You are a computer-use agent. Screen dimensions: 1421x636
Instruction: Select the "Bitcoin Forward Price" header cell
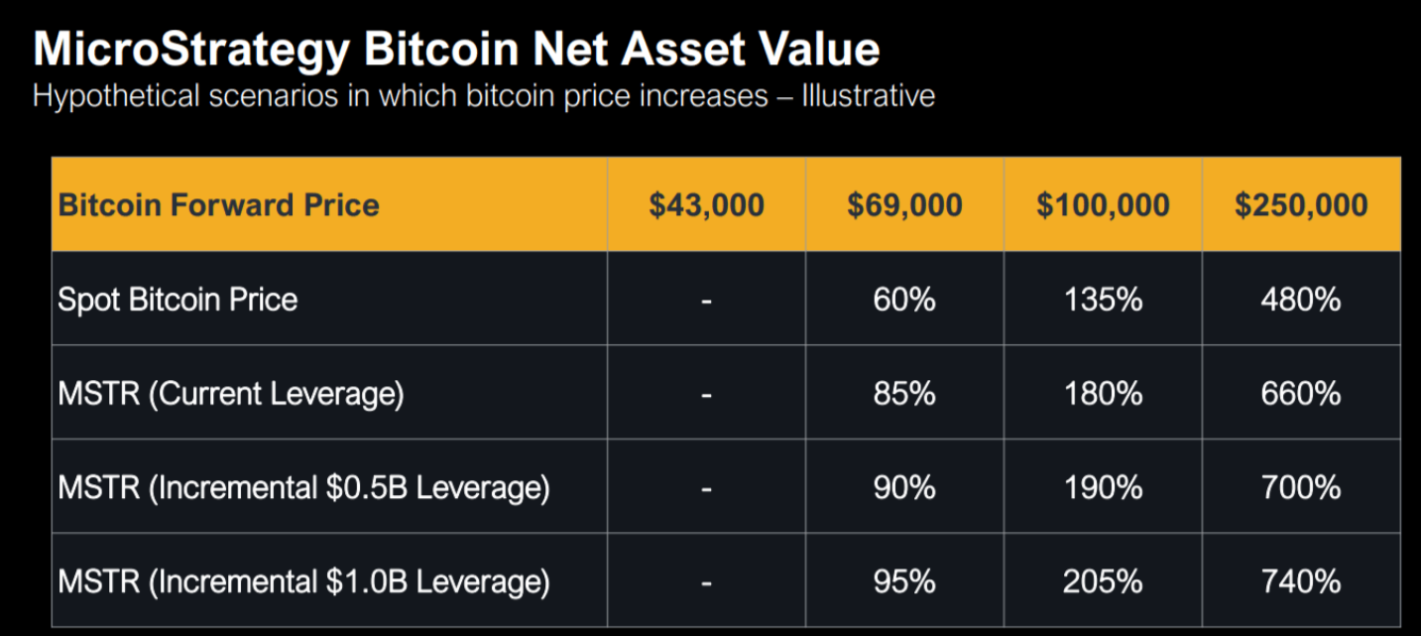pos(219,205)
